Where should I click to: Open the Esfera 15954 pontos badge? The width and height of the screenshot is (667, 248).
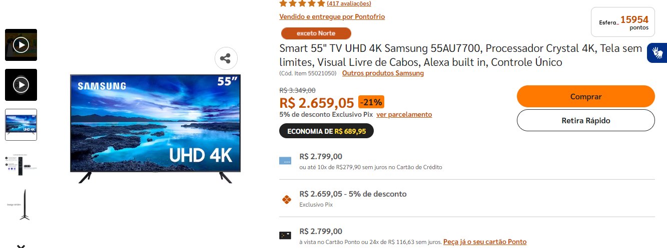tap(622, 22)
